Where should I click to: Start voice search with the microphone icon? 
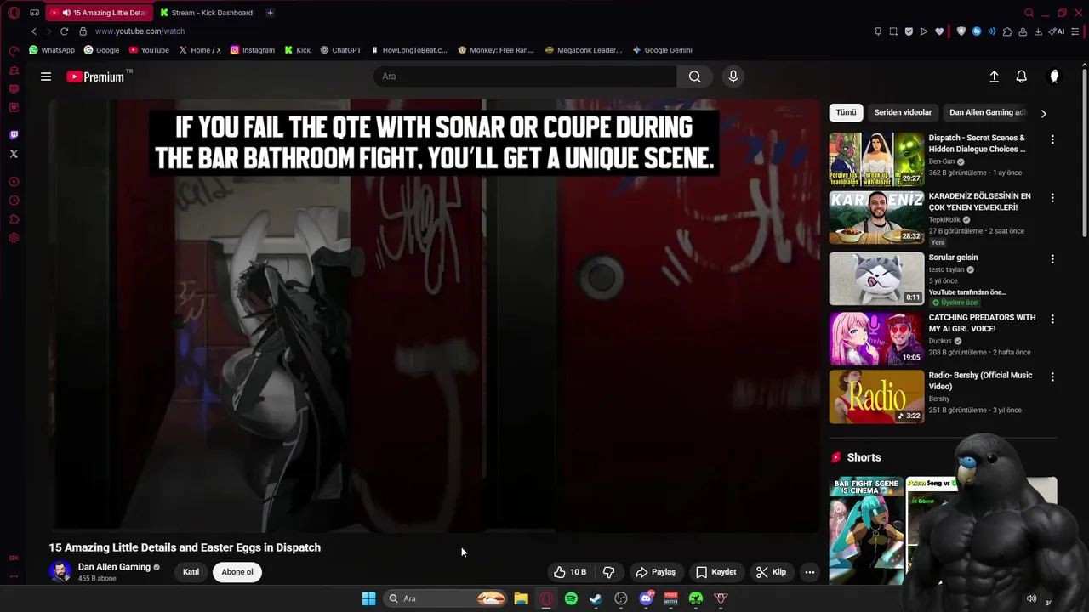pos(733,76)
